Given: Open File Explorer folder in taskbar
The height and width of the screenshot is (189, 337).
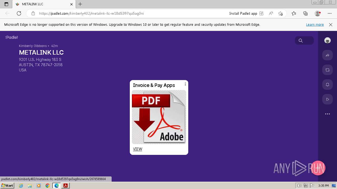Looking at the screenshot, I should [x=30, y=186].
